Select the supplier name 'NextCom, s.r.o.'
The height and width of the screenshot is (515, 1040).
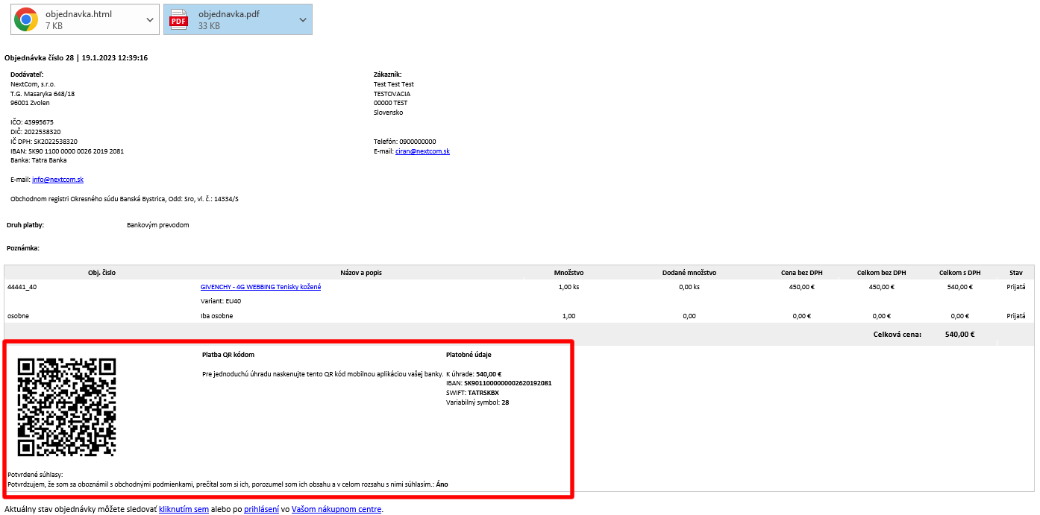(x=33, y=84)
